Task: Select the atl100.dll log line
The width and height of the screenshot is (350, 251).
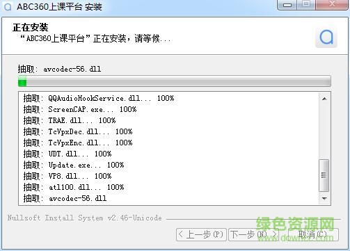Action: (x=74, y=187)
